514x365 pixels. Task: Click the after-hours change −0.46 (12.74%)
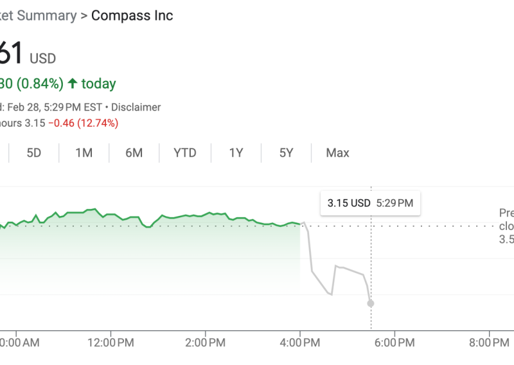pyautogui.click(x=83, y=123)
